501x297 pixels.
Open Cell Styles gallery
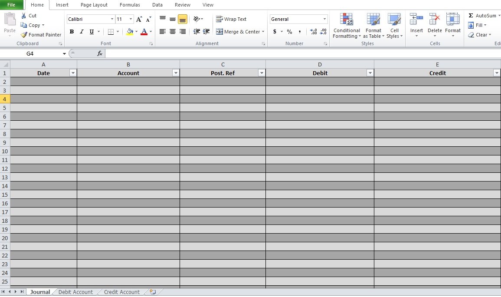[x=394, y=26]
